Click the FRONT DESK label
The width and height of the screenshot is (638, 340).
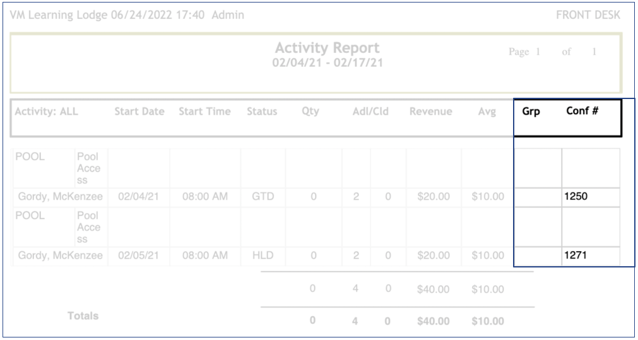coord(588,15)
